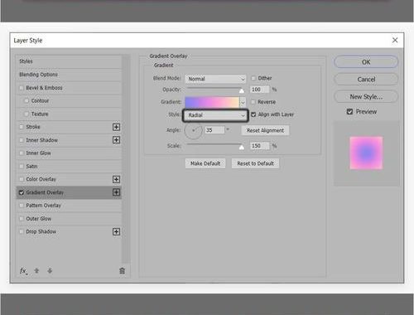
Task: Expand the gradient picker arrow
Action: pyautogui.click(x=243, y=102)
